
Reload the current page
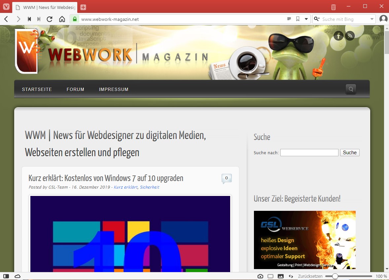point(50,19)
